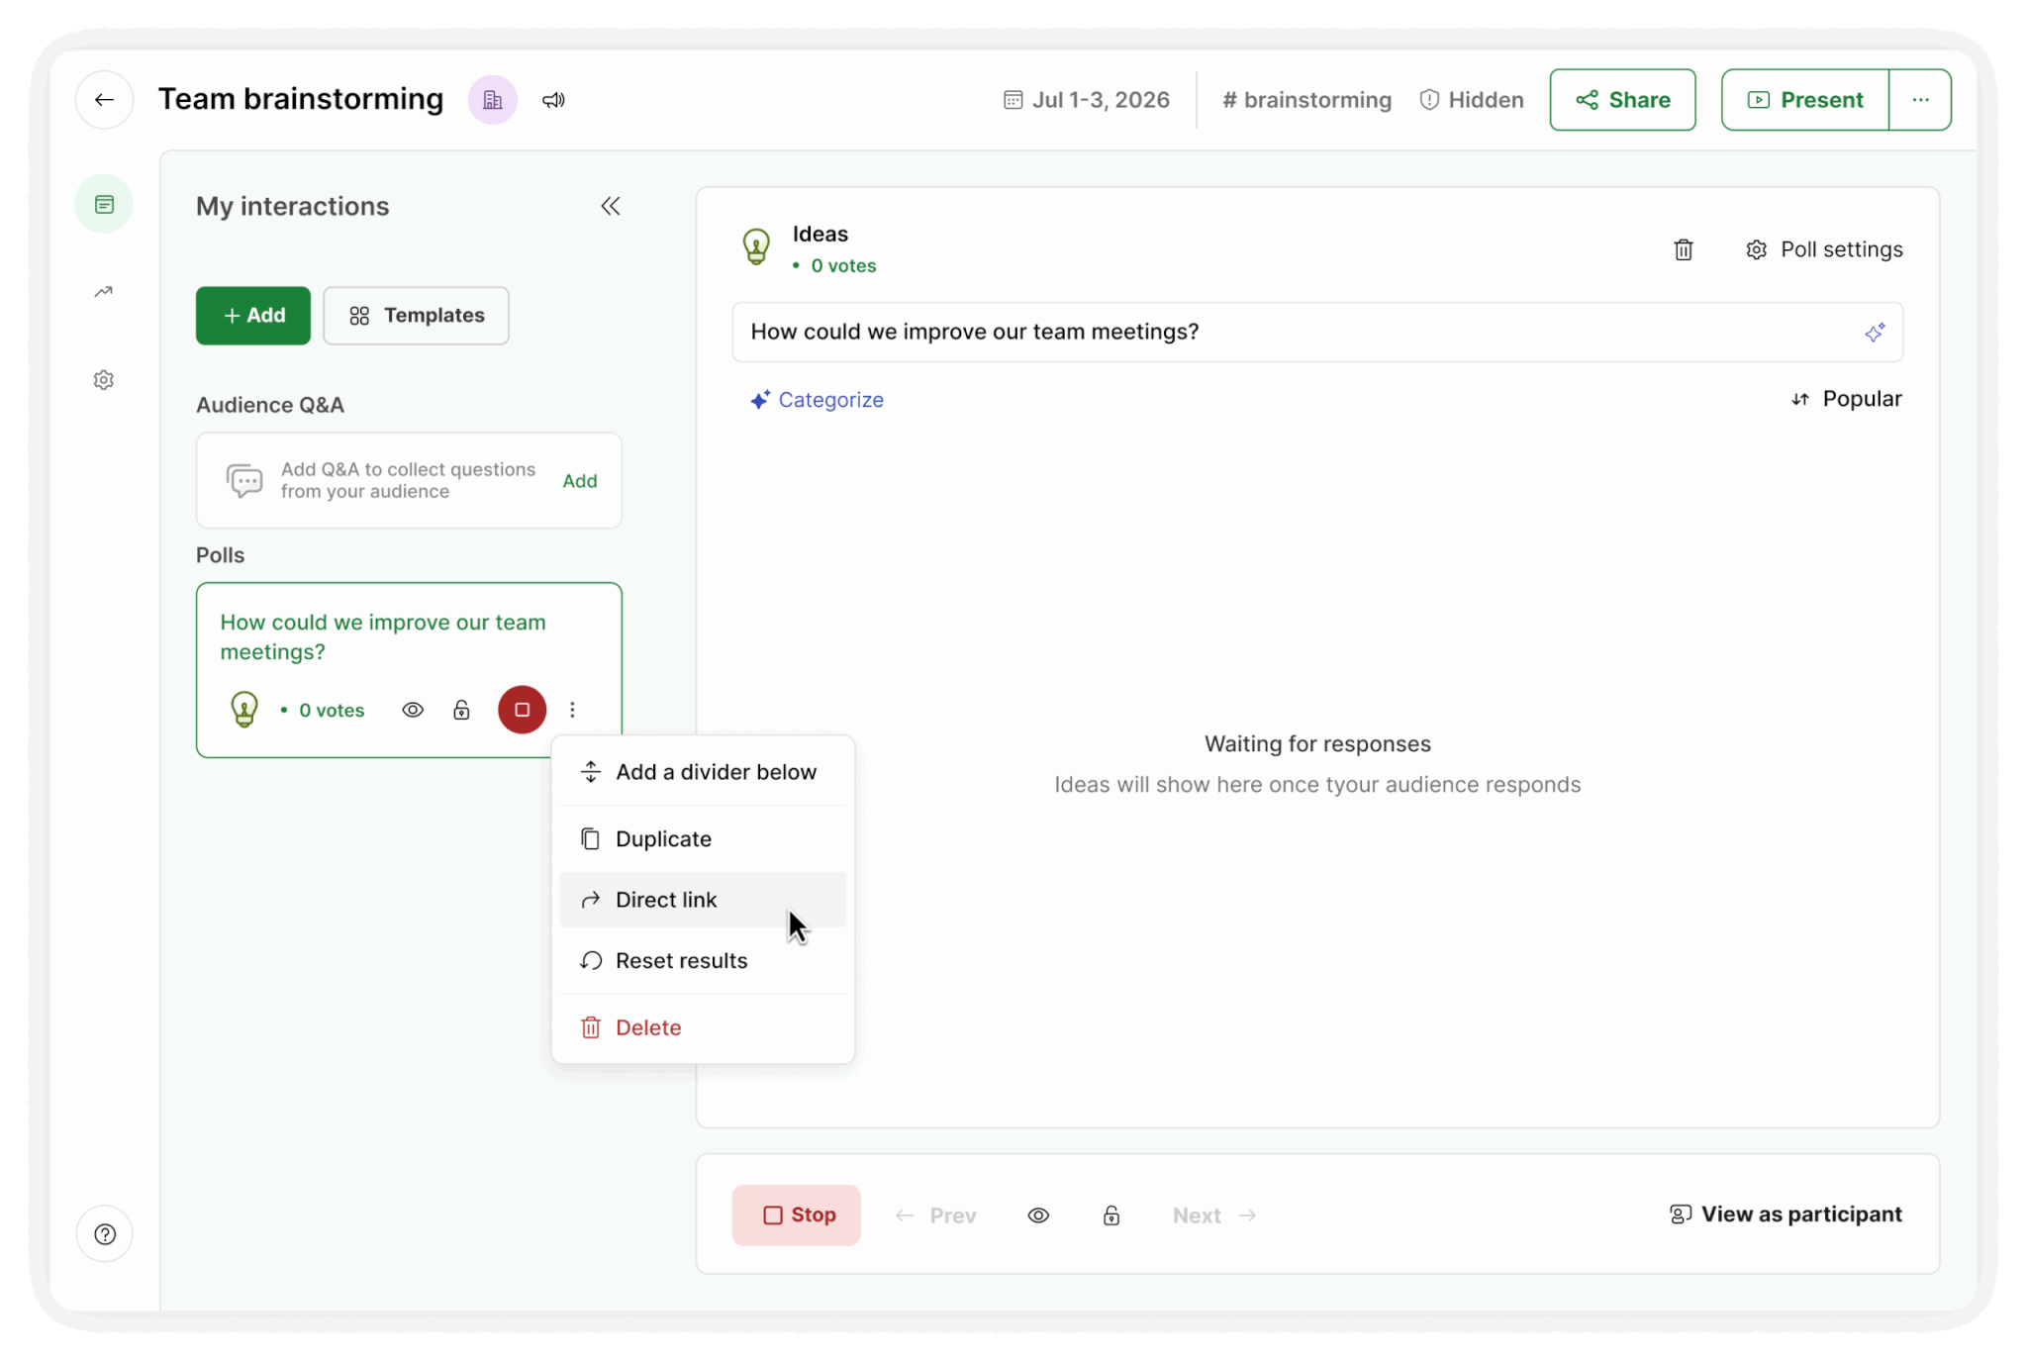2027x1361 pixels.
Task: Toggle the eye icon in bottom bar
Action: point(1038,1215)
